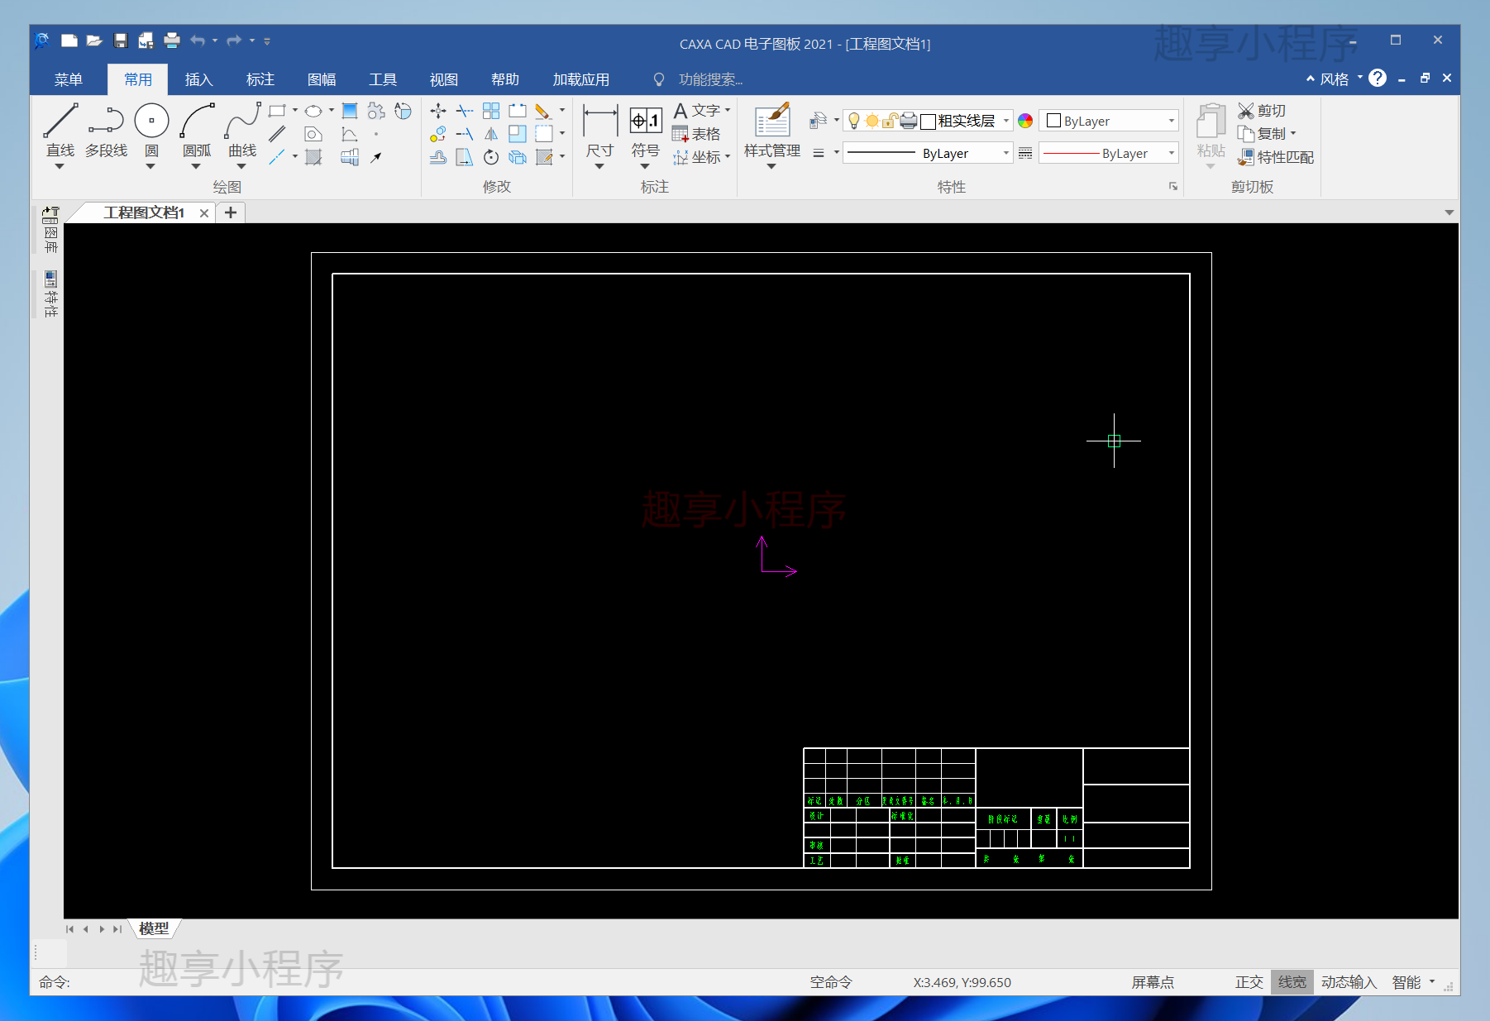The image size is (1490, 1021).
Task: Toggle 动态输入 dynamic input in status bar
Action: (1349, 982)
